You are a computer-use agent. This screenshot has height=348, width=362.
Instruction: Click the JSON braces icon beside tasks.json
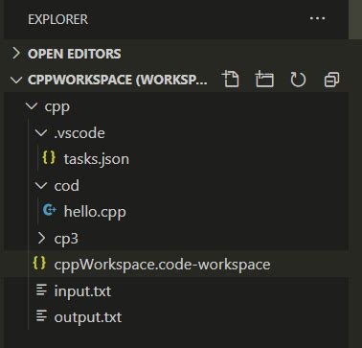click(49, 158)
